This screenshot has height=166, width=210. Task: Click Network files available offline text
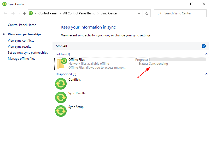(89, 64)
